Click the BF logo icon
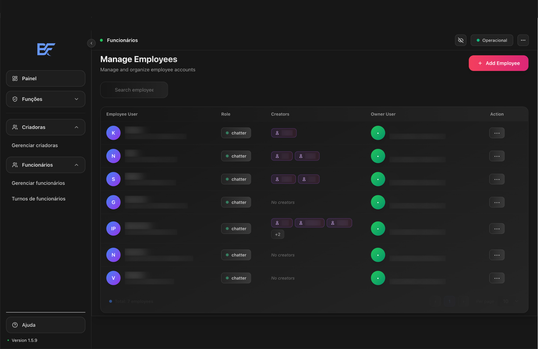538x349 pixels. (x=46, y=49)
